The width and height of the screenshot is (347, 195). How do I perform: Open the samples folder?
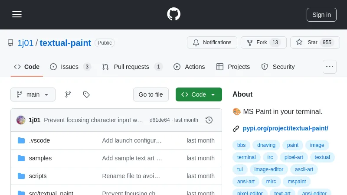(x=40, y=158)
